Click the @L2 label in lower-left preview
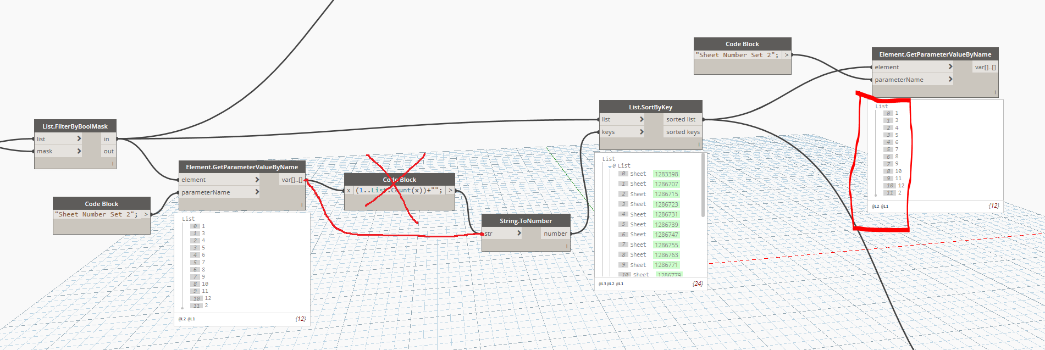Viewport: 1045px width, 350px height. point(181,319)
